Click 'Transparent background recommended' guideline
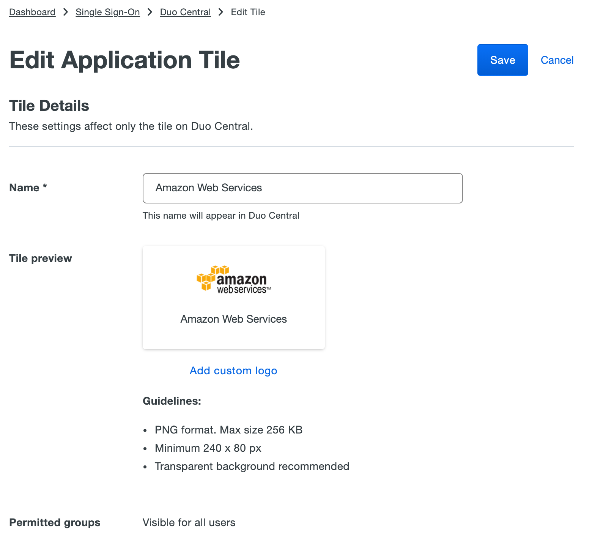 coord(252,466)
